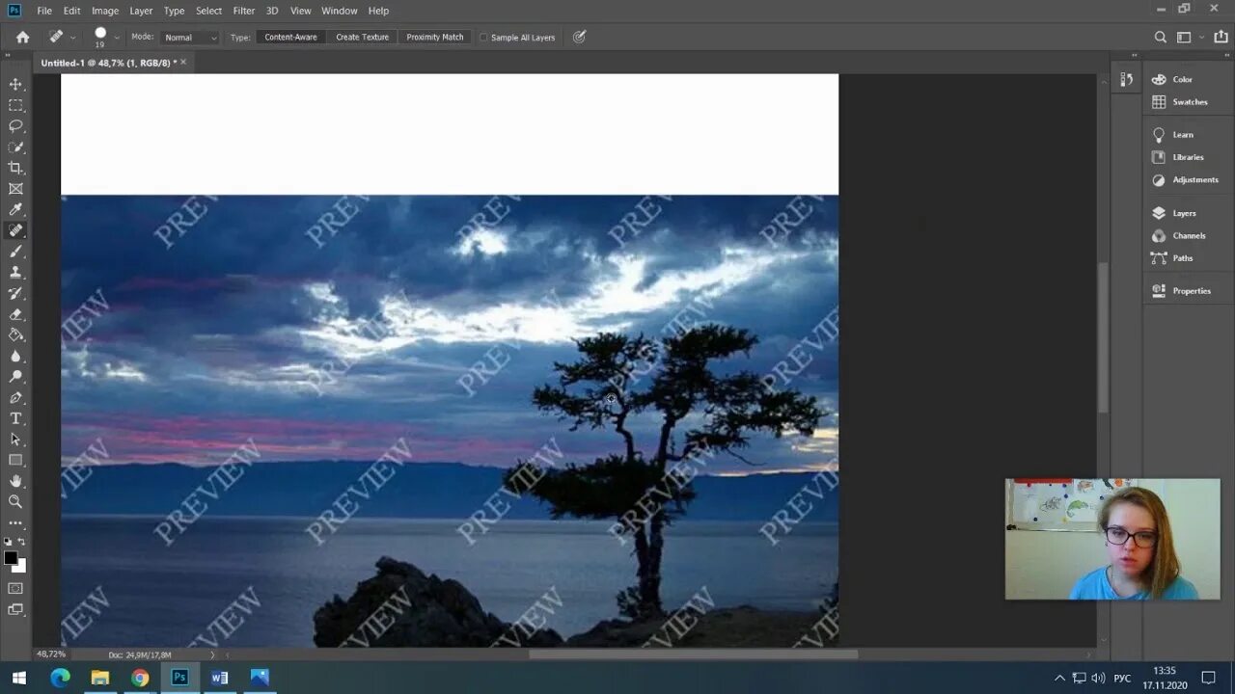Select the Rectangle shape tool
The height and width of the screenshot is (694, 1235).
15,461
